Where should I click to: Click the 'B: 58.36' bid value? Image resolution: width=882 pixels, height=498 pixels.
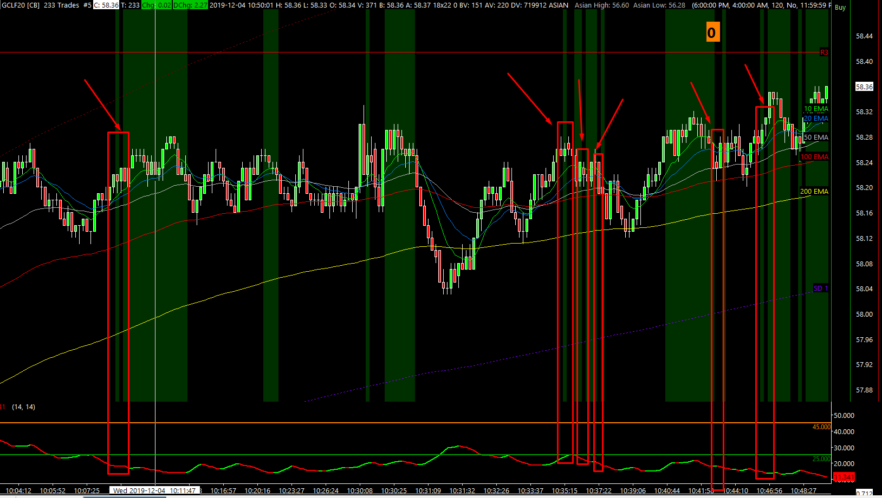coord(392,5)
